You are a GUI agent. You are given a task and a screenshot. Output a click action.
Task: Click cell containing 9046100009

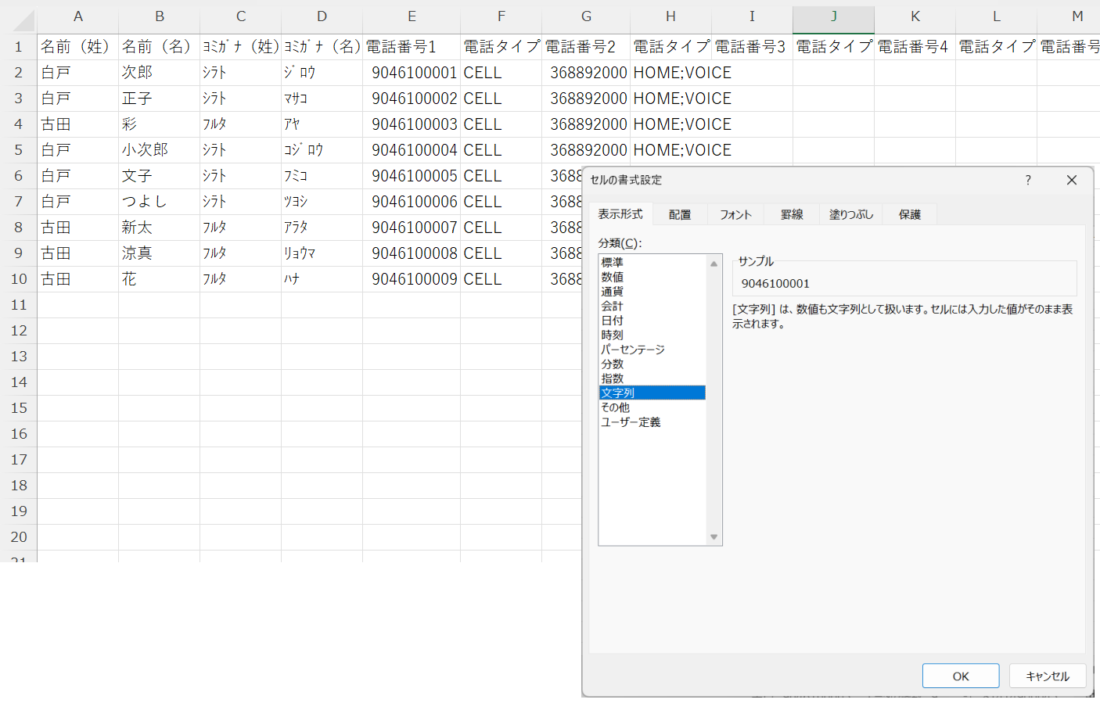412,279
